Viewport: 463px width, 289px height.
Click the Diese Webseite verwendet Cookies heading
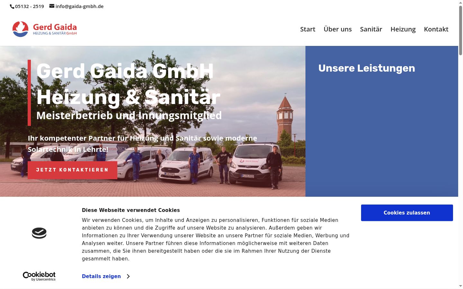pyautogui.click(x=131, y=210)
